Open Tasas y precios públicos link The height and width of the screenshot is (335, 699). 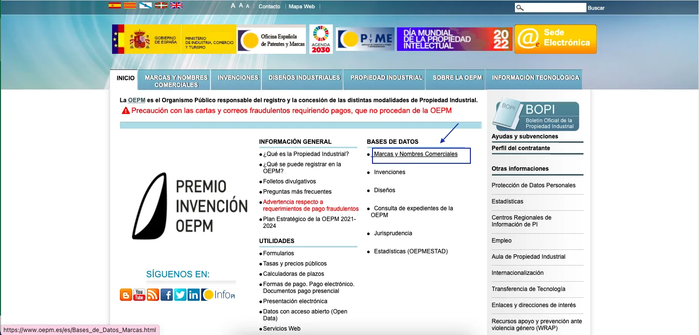point(295,264)
